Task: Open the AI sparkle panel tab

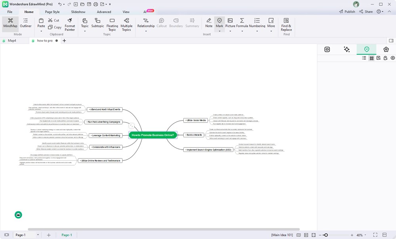Action: pyautogui.click(x=347, y=49)
